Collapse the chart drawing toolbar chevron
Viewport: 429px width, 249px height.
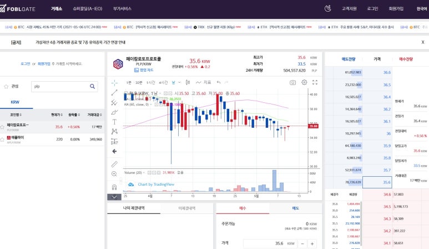pyautogui.click(x=114, y=197)
